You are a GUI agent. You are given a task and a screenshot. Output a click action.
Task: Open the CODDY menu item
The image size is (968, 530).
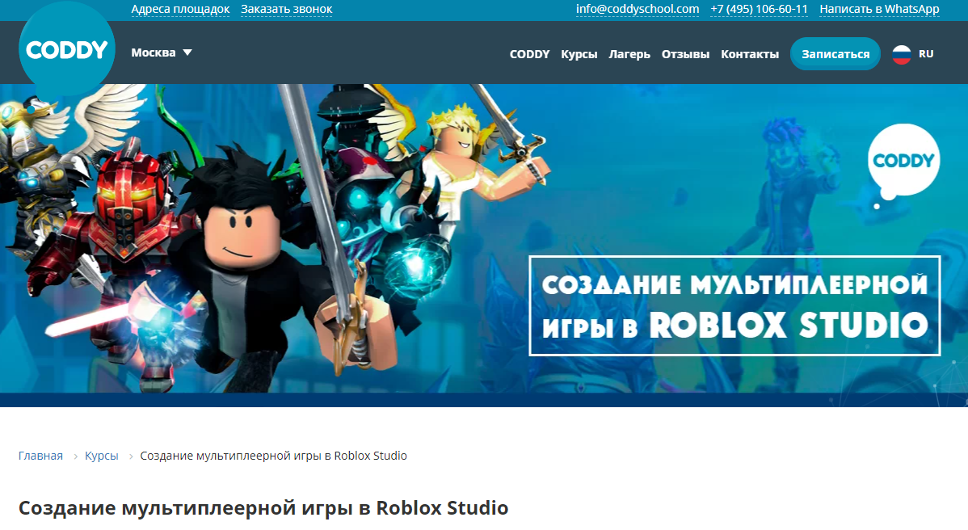pyautogui.click(x=529, y=54)
